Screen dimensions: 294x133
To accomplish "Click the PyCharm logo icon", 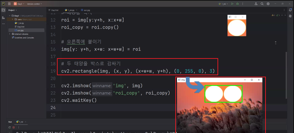I will pyautogui.click(x=3, y=4).
